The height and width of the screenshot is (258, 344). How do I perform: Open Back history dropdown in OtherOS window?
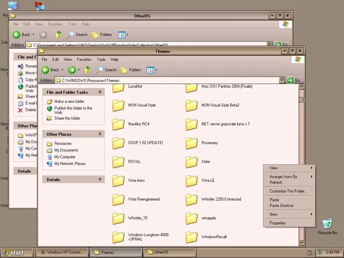pyautogui.click(x=33, y=35)
